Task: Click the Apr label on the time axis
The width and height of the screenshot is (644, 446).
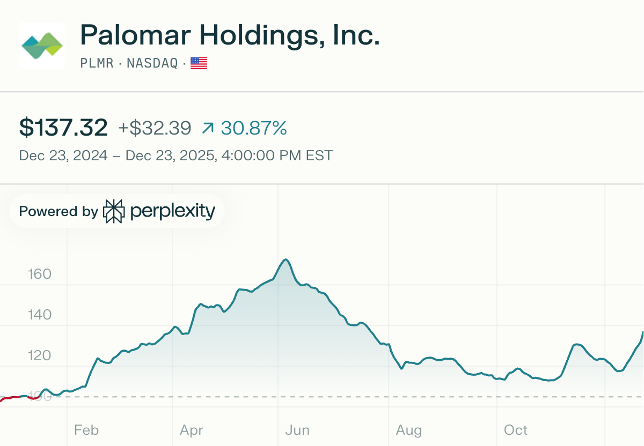Action: coord(192,430)
